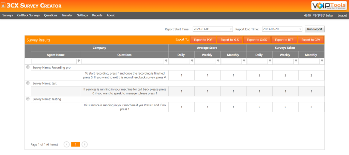
Task: Open the Transfer menu
Action: click(x=67, y=15)
